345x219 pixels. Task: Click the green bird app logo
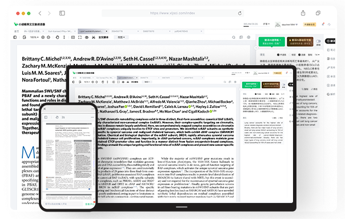pos(15,24)
